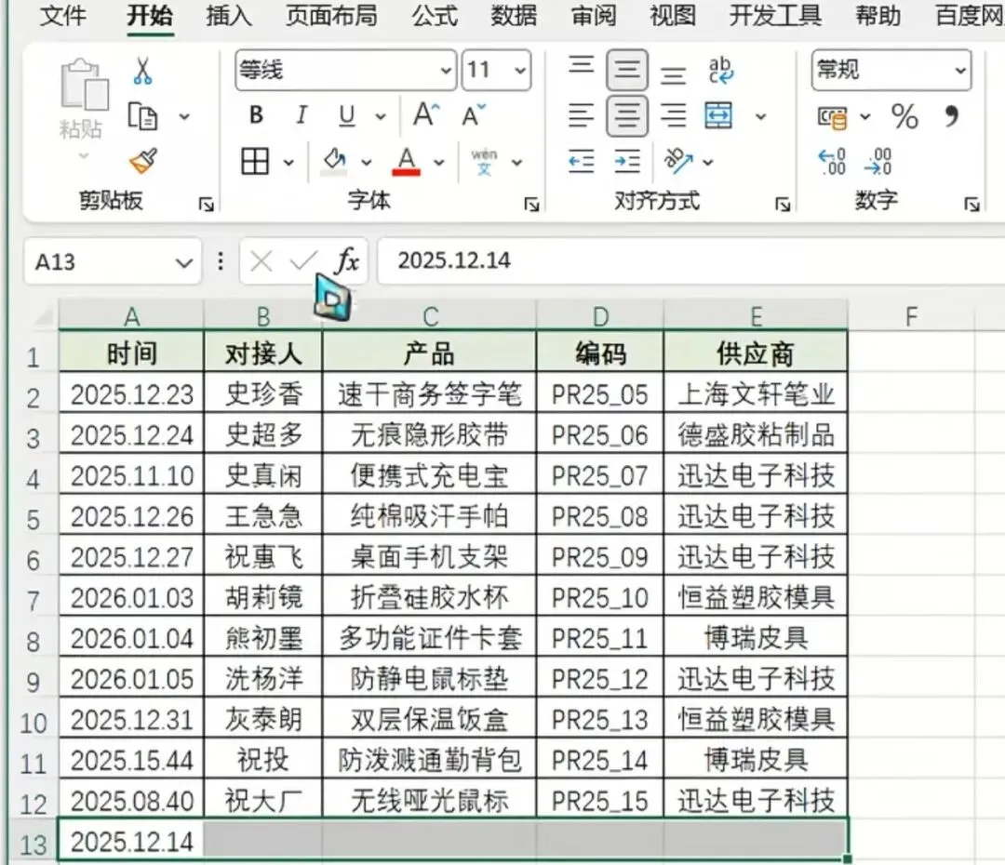Open 数字 group dialog launcher
1005x865 pixels.
click(x=972, y=205)
